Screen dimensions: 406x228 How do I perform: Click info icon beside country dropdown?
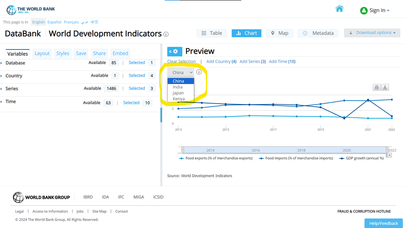click(x=199, y=72)
